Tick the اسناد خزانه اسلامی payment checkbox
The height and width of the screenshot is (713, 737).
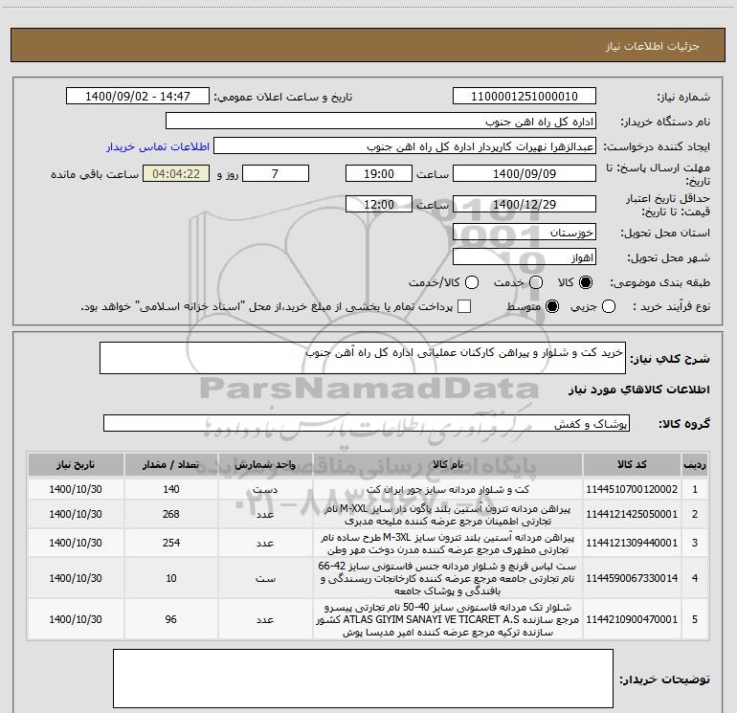pyautogui.click(x=464, y=306)
